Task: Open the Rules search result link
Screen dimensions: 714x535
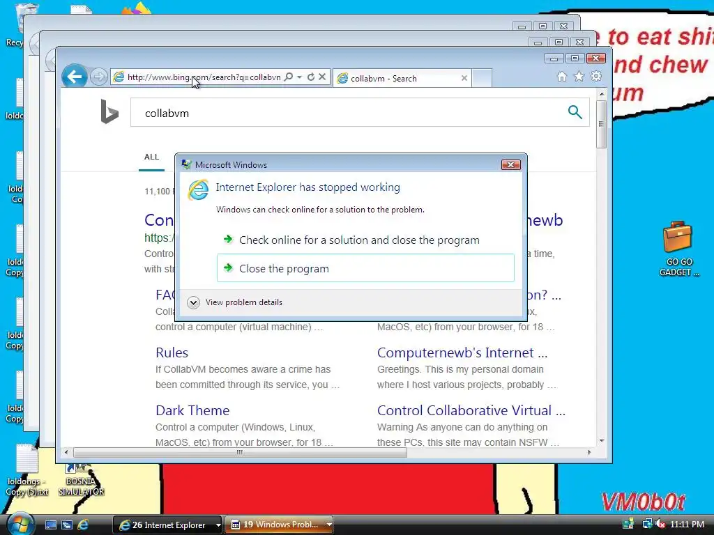Action: pos(172,352)
